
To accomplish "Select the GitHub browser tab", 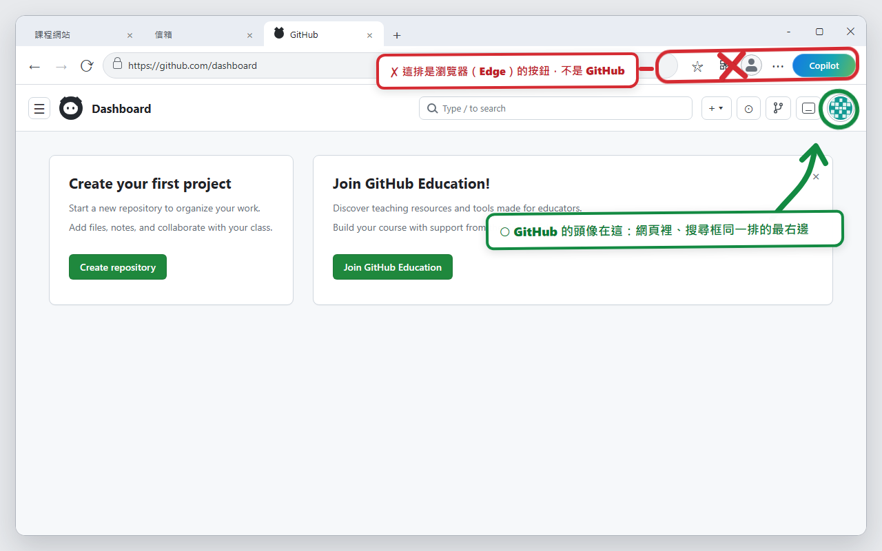I will [x=324, y=34].
